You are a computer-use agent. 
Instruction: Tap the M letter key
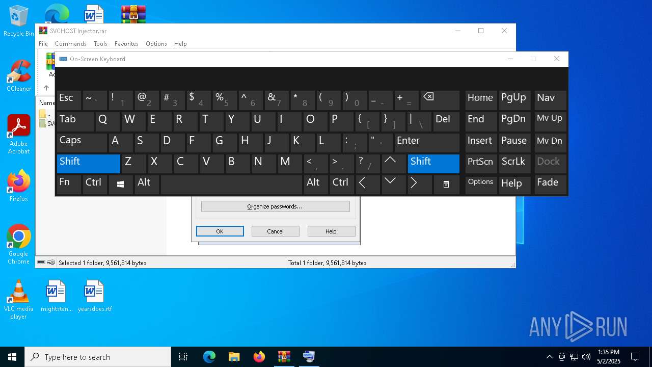289,164
